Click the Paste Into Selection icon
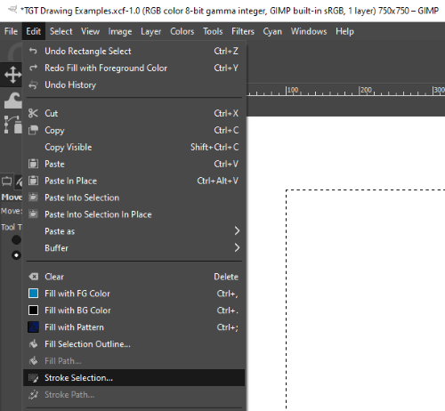The height and width of the screenshot is (411, 445). [x=33, y=197]
